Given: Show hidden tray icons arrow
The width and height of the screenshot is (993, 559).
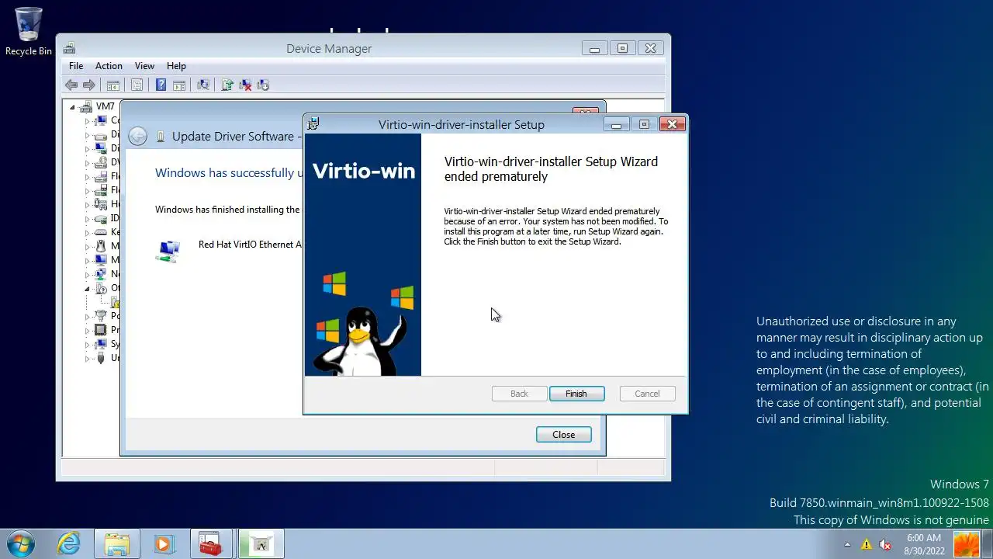Looking at the screenshot, I should 847,544.
